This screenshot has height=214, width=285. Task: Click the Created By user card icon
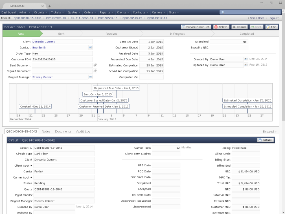[246, 59]
